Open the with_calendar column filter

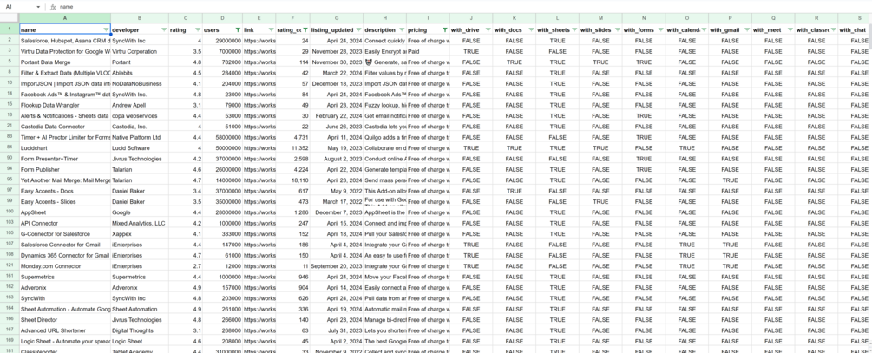704,29
